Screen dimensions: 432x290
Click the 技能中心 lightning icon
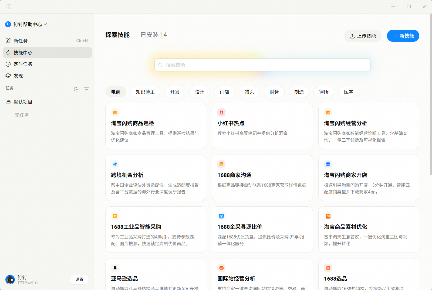8,53
